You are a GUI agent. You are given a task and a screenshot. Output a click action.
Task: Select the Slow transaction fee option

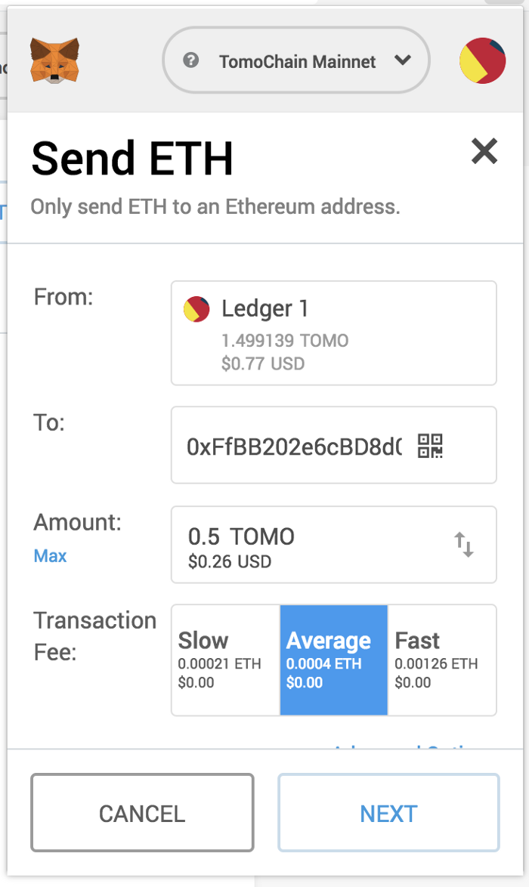[226, 660]
